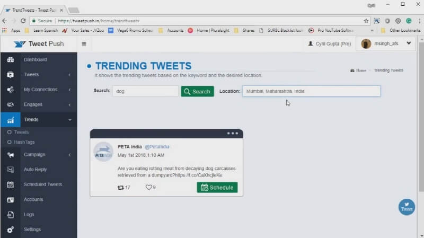The width and height of the screenshot is (424, 238).
Task: Go back in the browser
Action: coord(4,21)
